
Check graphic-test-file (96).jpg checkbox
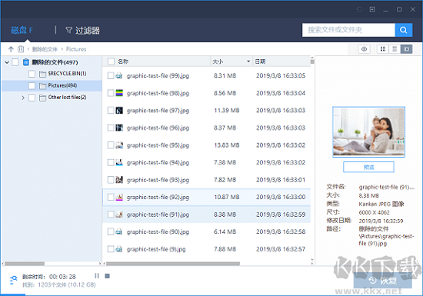[x=111, y=128]
